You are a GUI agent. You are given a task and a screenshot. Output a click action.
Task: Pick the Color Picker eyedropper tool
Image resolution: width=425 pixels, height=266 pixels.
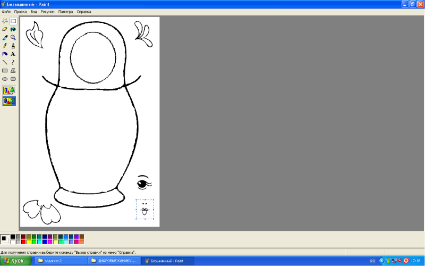point(5,38)
